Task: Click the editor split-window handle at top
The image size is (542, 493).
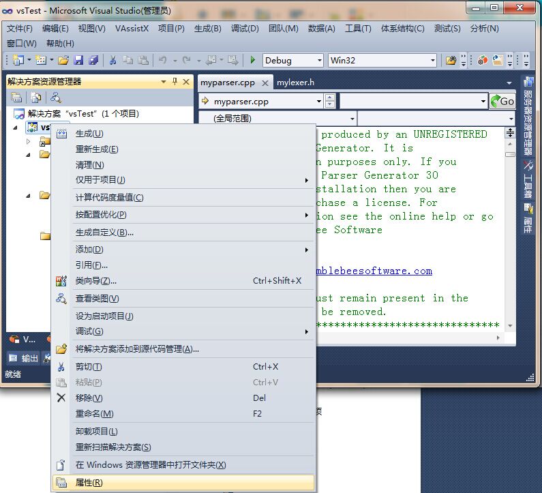Action: click(x=510, y=133)
